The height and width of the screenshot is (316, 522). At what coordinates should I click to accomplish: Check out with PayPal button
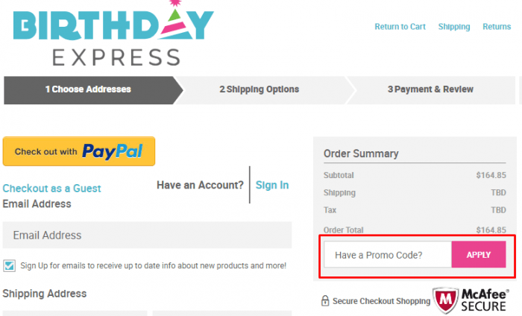tap(79, 151)
